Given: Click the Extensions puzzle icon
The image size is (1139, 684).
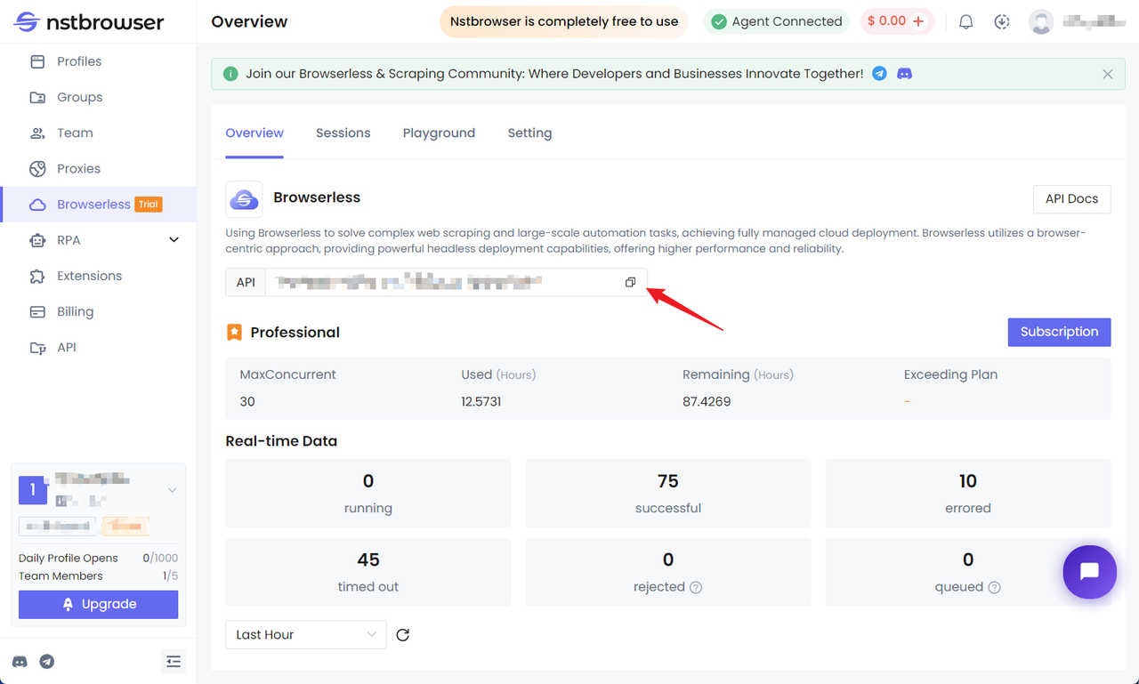Looking at the screenshot, I should pos(37,276).
